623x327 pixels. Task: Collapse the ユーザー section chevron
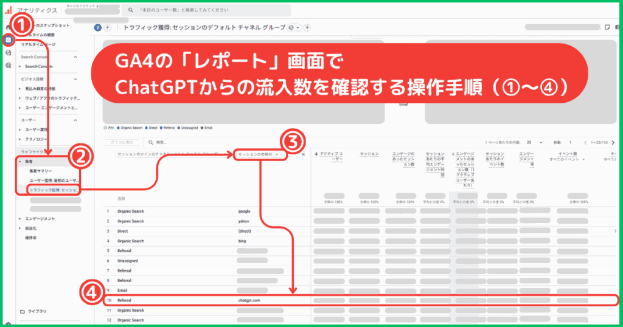click(75, 120)
